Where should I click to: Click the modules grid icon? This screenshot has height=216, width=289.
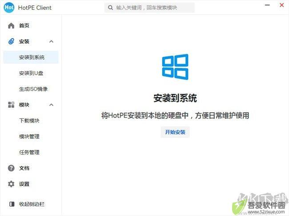pos(11,105)
